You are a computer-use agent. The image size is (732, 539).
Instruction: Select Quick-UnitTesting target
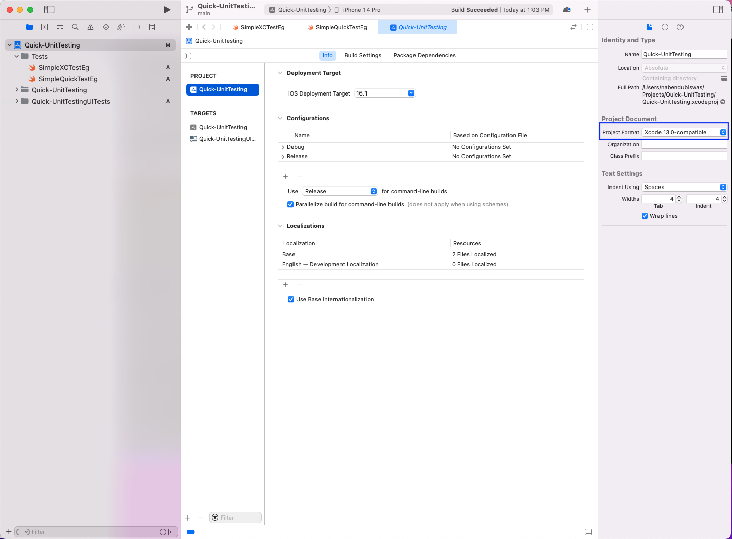click(x=223, y=127)
